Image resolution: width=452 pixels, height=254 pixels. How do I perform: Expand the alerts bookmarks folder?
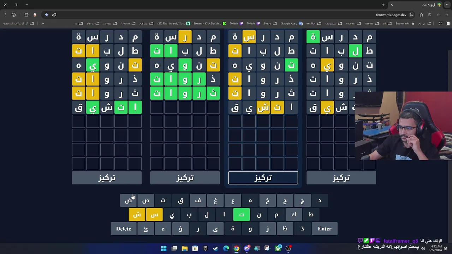coord(93,24)
